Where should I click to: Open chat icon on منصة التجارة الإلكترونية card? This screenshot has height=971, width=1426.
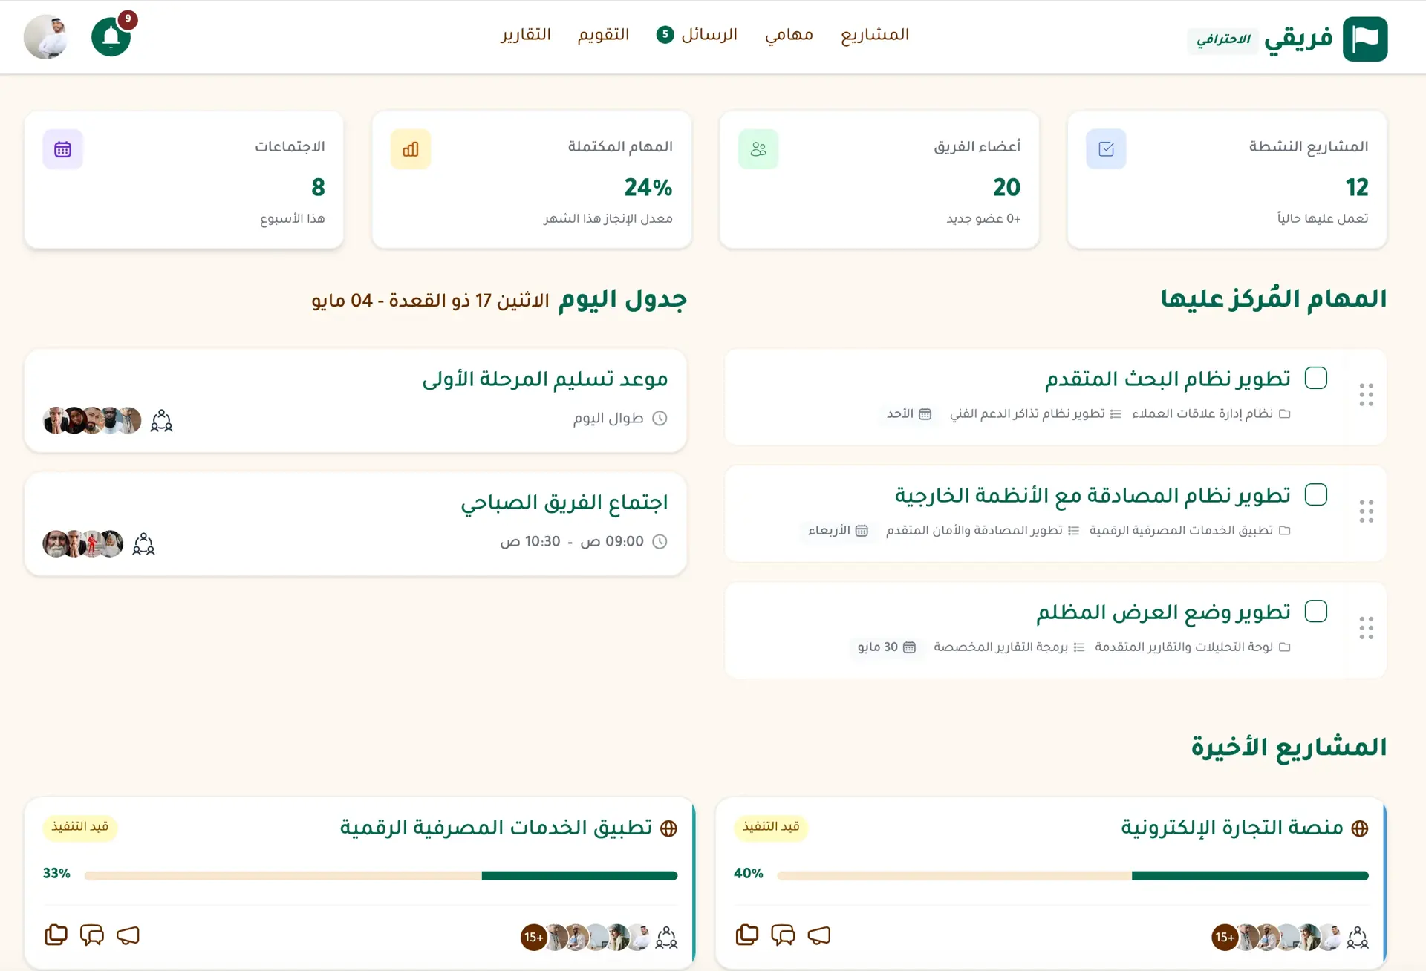coord(783,935)
